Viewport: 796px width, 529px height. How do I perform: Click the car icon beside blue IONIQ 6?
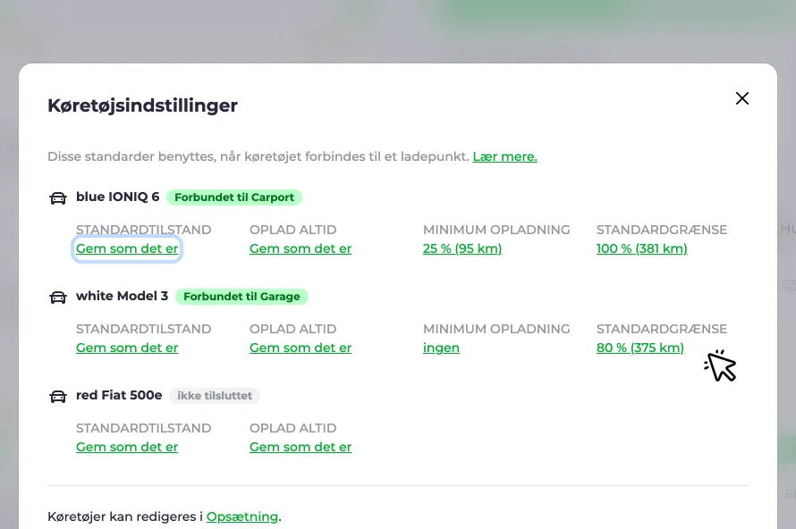(58, 197)
